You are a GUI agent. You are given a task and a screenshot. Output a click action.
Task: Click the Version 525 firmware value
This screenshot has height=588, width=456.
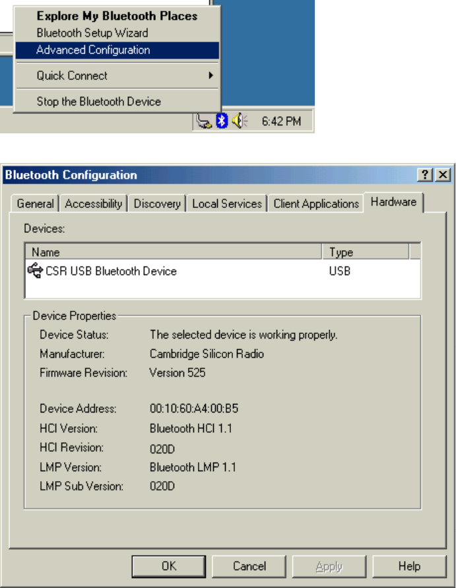(178, 372)
